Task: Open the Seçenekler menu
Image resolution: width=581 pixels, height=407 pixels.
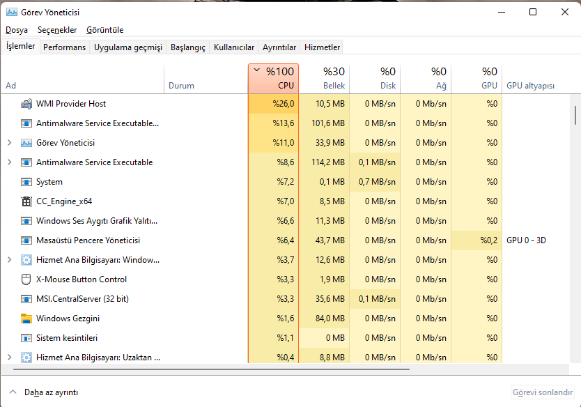Action: pyautogui.click(x=57, y=30)
